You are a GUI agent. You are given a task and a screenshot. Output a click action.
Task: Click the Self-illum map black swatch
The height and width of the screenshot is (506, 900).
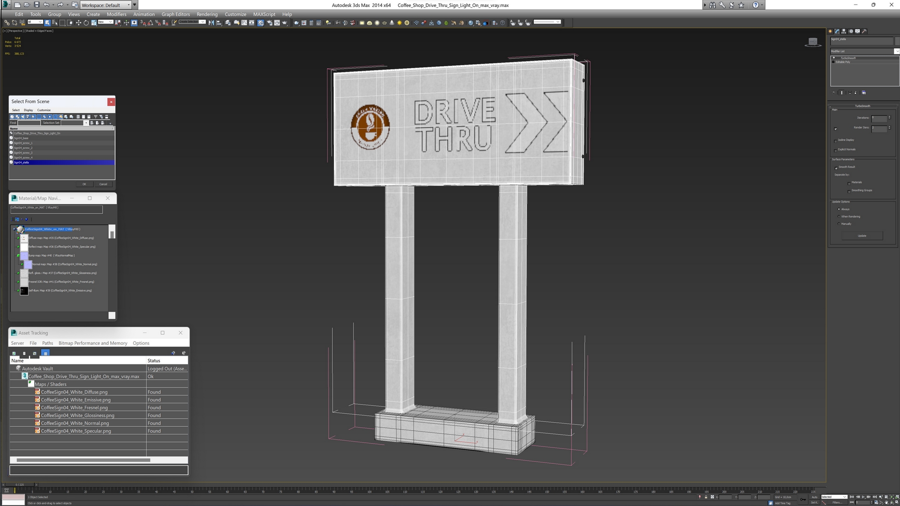pos(24,291)
